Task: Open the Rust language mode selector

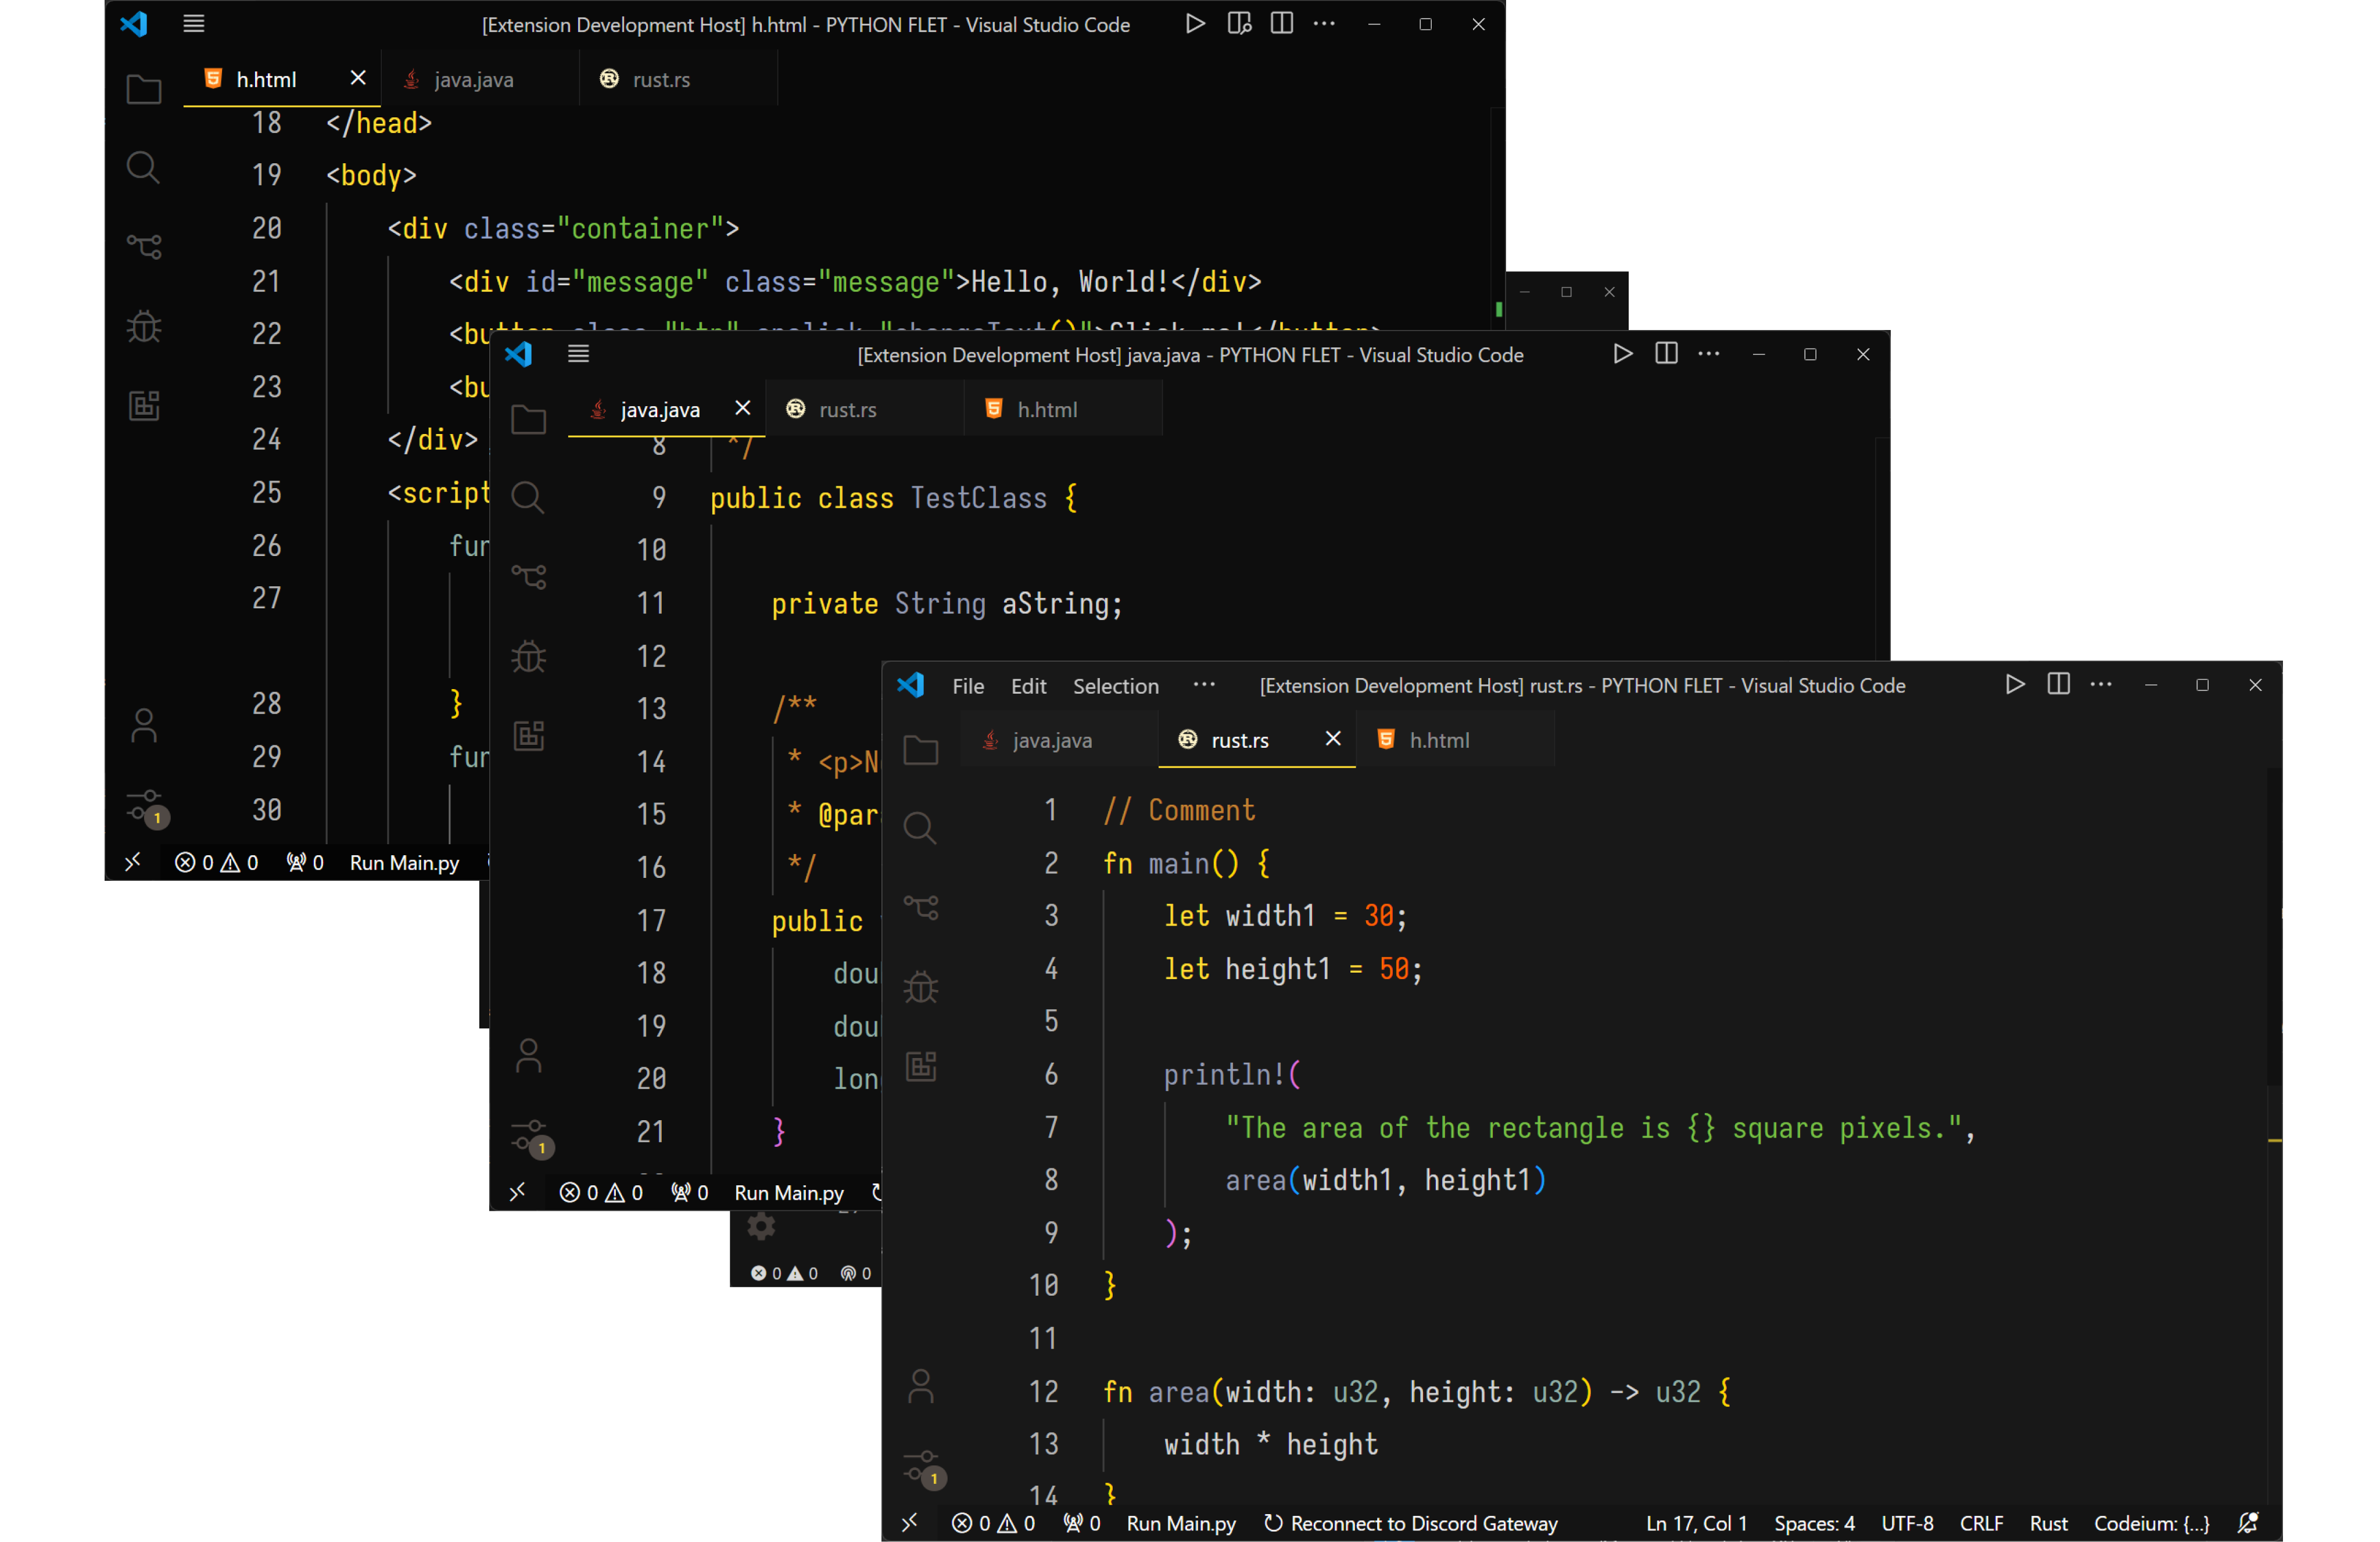Action: tap(2048, 1523)
